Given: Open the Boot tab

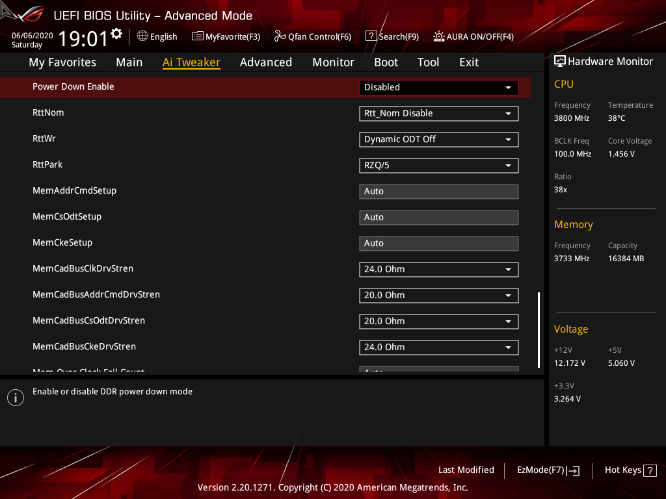Looking at the screenshot, I should (x=386, y=62).
